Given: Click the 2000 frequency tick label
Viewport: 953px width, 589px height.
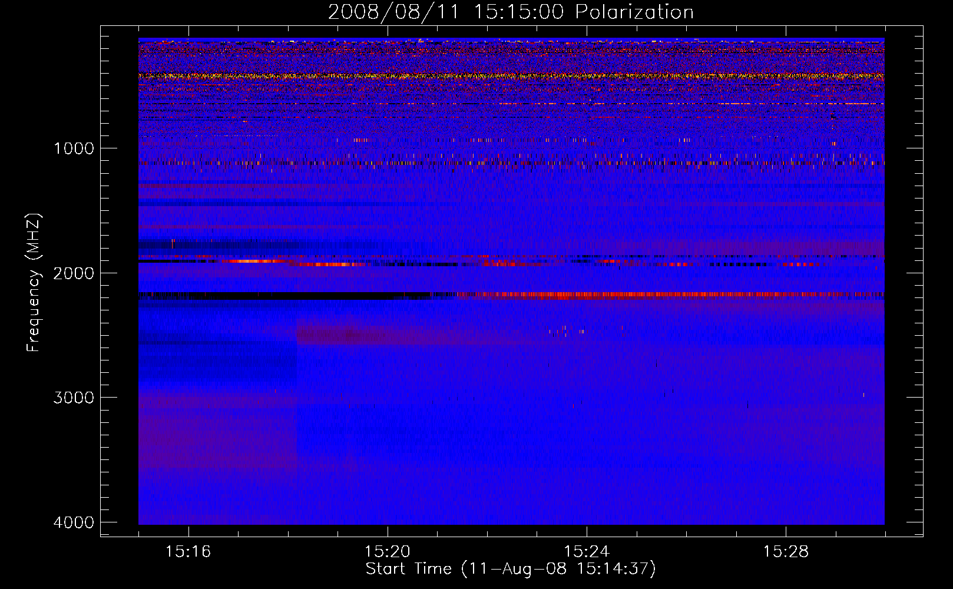Looking at the screenshot, I should pyautogui.click(x=74, y=273).
